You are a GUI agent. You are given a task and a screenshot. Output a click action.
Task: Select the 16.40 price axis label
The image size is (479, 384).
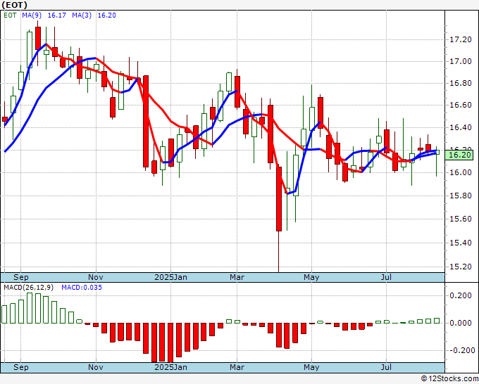(460, 127)
